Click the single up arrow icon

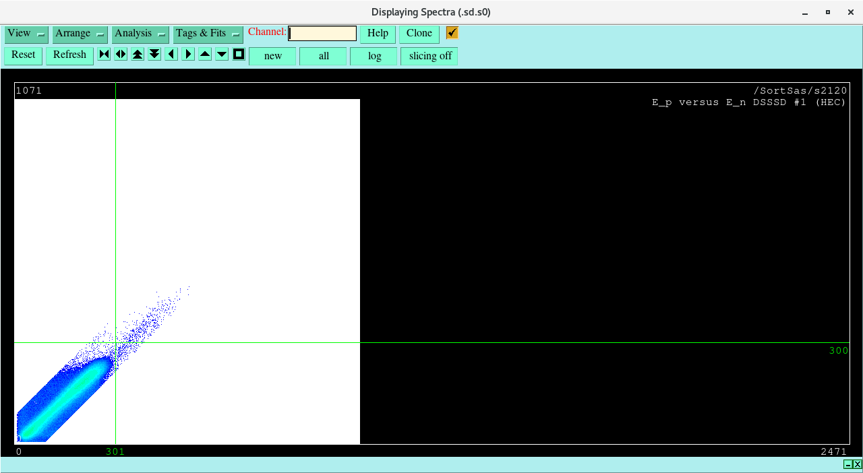point(205,55)
